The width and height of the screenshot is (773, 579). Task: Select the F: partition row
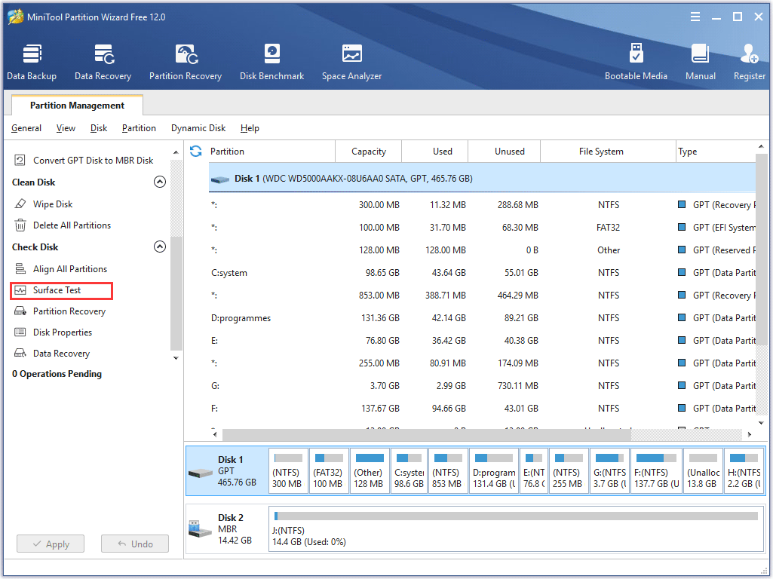(482, 409)
